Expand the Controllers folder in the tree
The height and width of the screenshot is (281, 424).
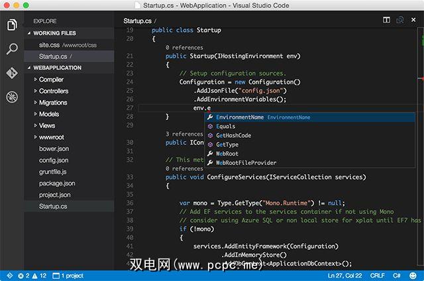[53, 91]
